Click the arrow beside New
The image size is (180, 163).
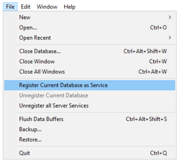[x=170, y=17]
